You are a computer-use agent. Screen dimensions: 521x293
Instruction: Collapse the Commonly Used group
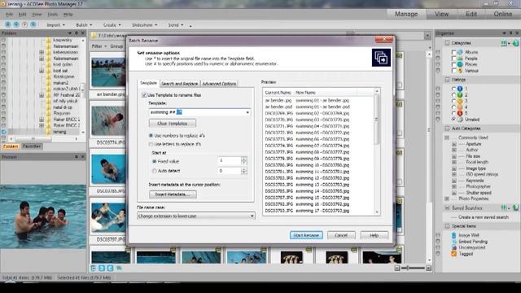(447, 138)
